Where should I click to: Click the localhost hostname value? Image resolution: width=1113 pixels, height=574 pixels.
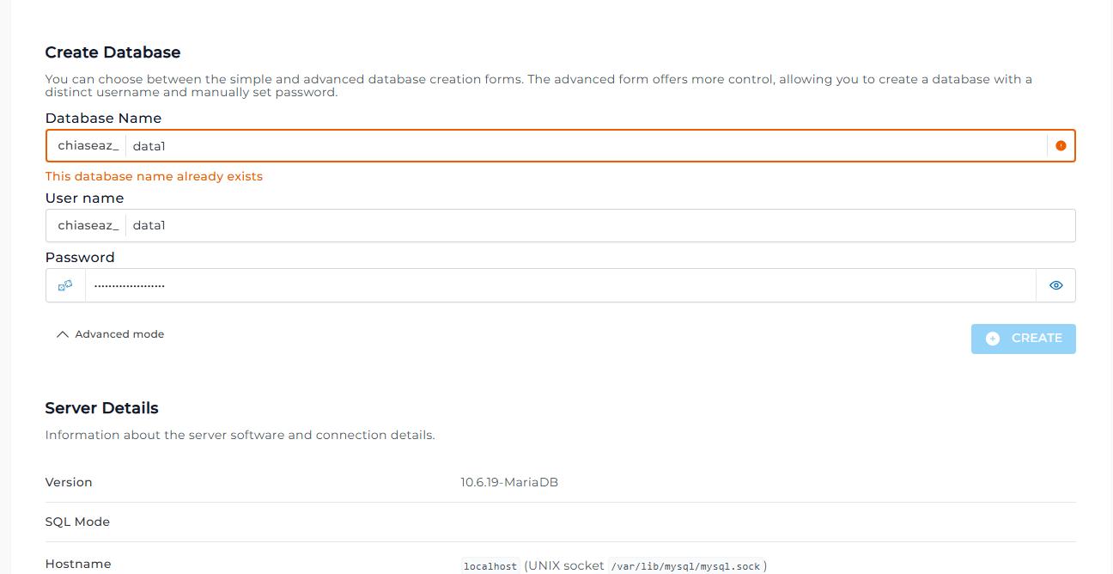(x=490, y=566)
